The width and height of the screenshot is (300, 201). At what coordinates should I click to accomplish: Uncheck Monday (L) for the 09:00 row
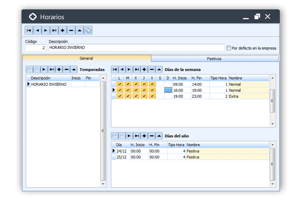(120, 84)
